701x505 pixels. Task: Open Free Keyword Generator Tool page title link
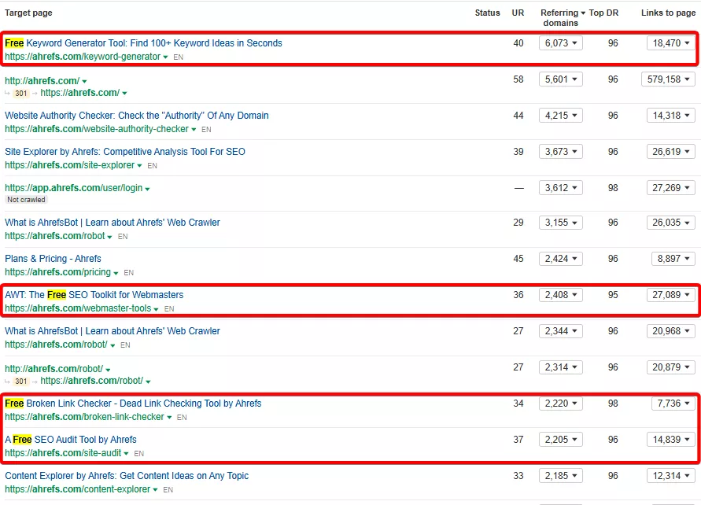(x=143, y=43)
